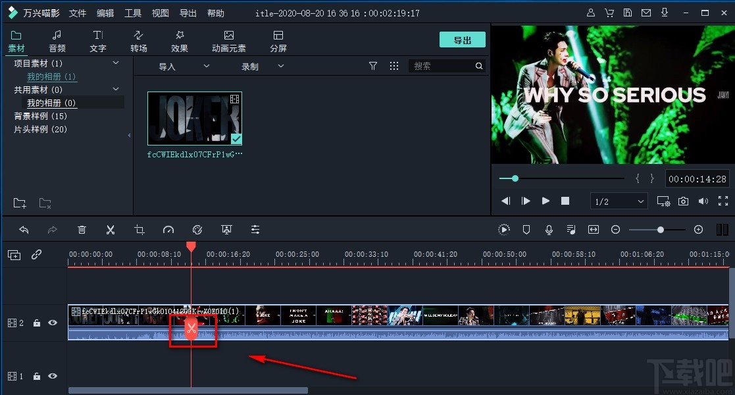Toggle lock on track 2
The width and height of the screenshot is (735, 395).
click(37, 323)
